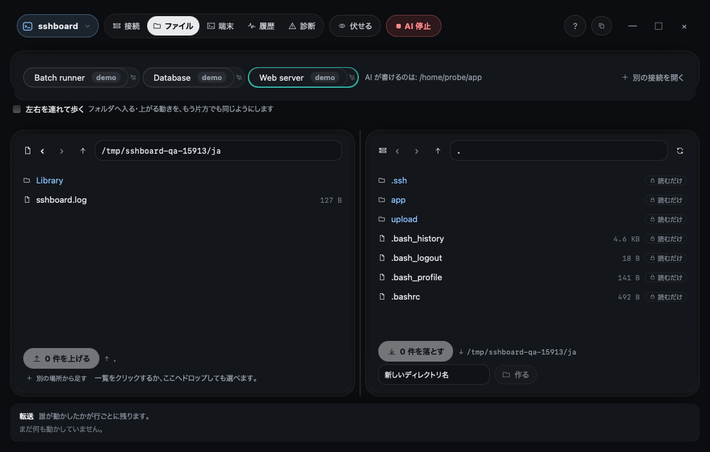Screen dimensions: 710x452
Task: Click the 読むだけ badge on .bashrc row
Action: 665,297
